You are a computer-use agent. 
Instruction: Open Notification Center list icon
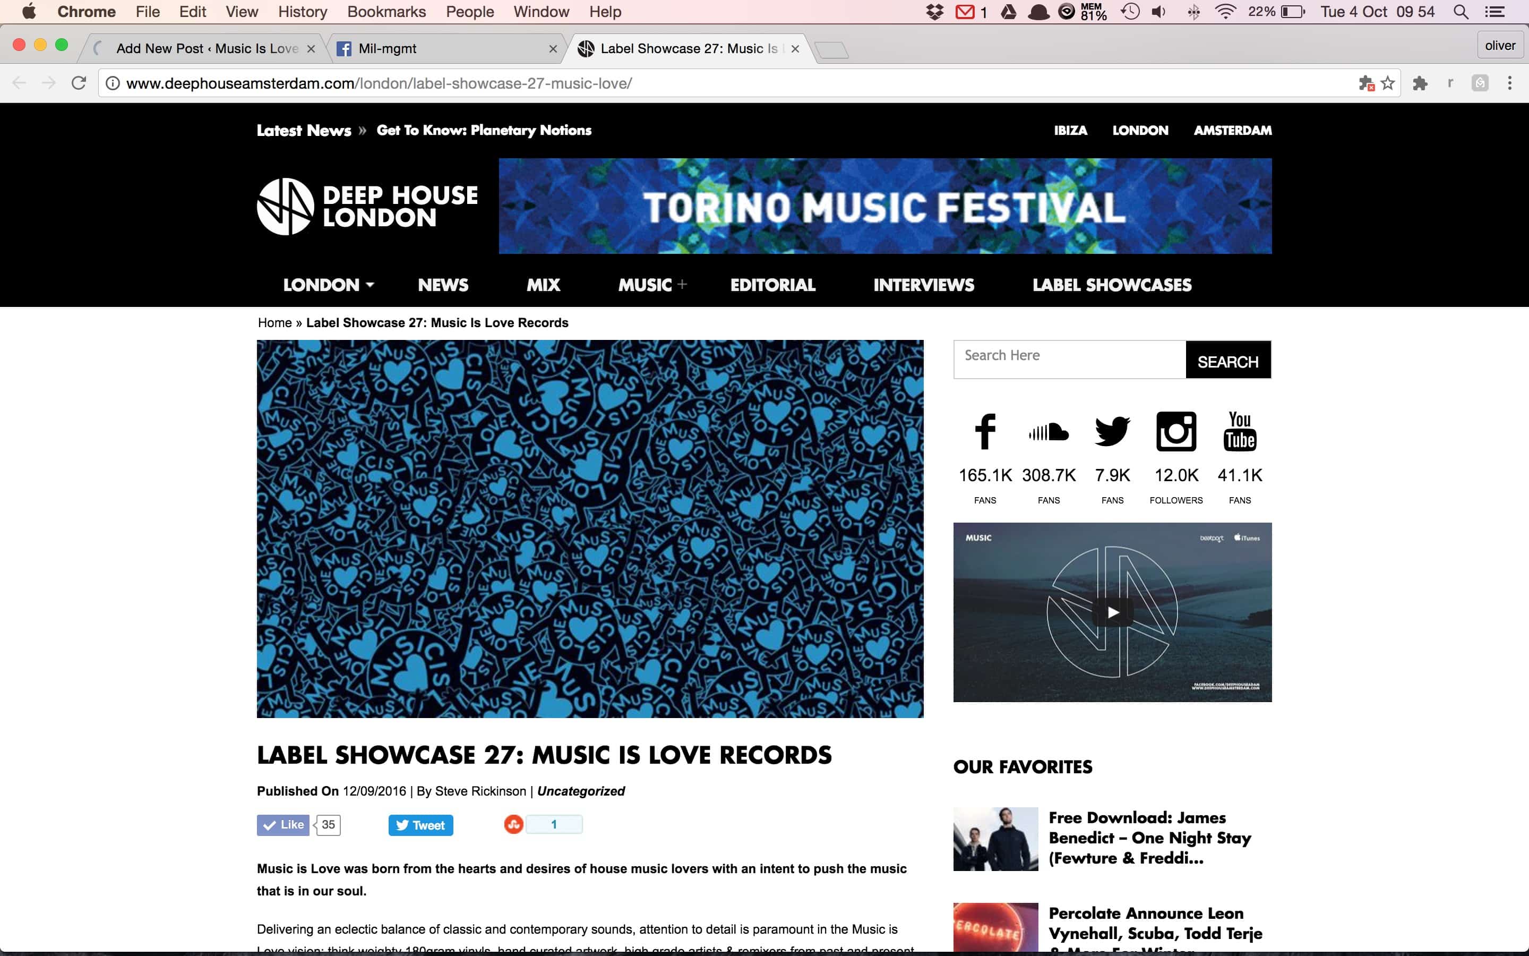coord(1494,11)
